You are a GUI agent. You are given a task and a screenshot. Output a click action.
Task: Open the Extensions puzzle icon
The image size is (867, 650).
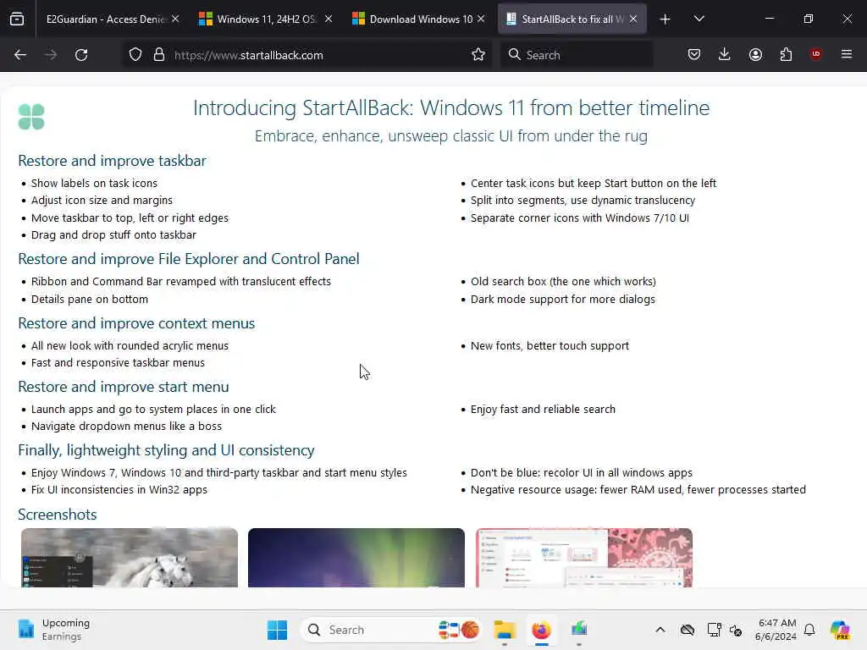pyautogui.click(x=786, y=54)
